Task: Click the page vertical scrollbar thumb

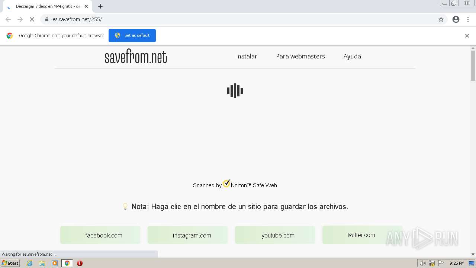Action: click(473, 66)
